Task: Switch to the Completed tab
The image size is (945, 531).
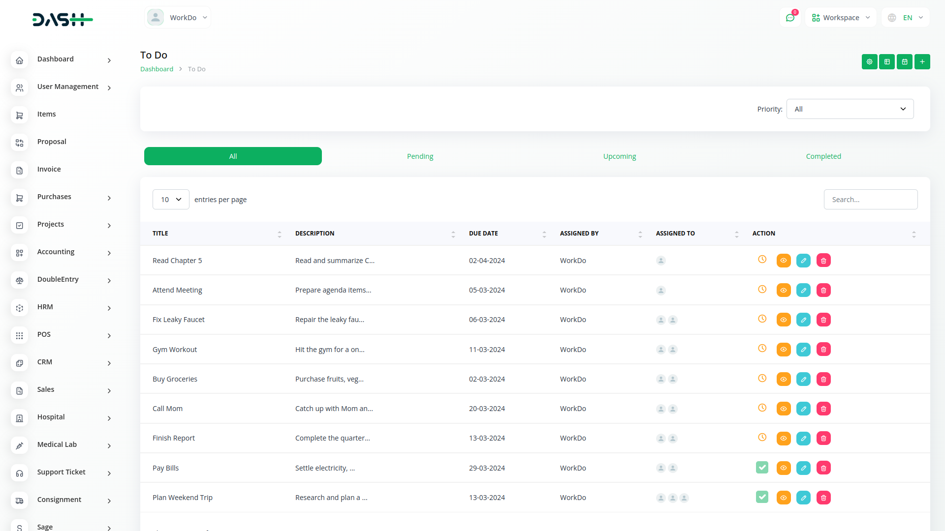Action: [x=823, y=156]
